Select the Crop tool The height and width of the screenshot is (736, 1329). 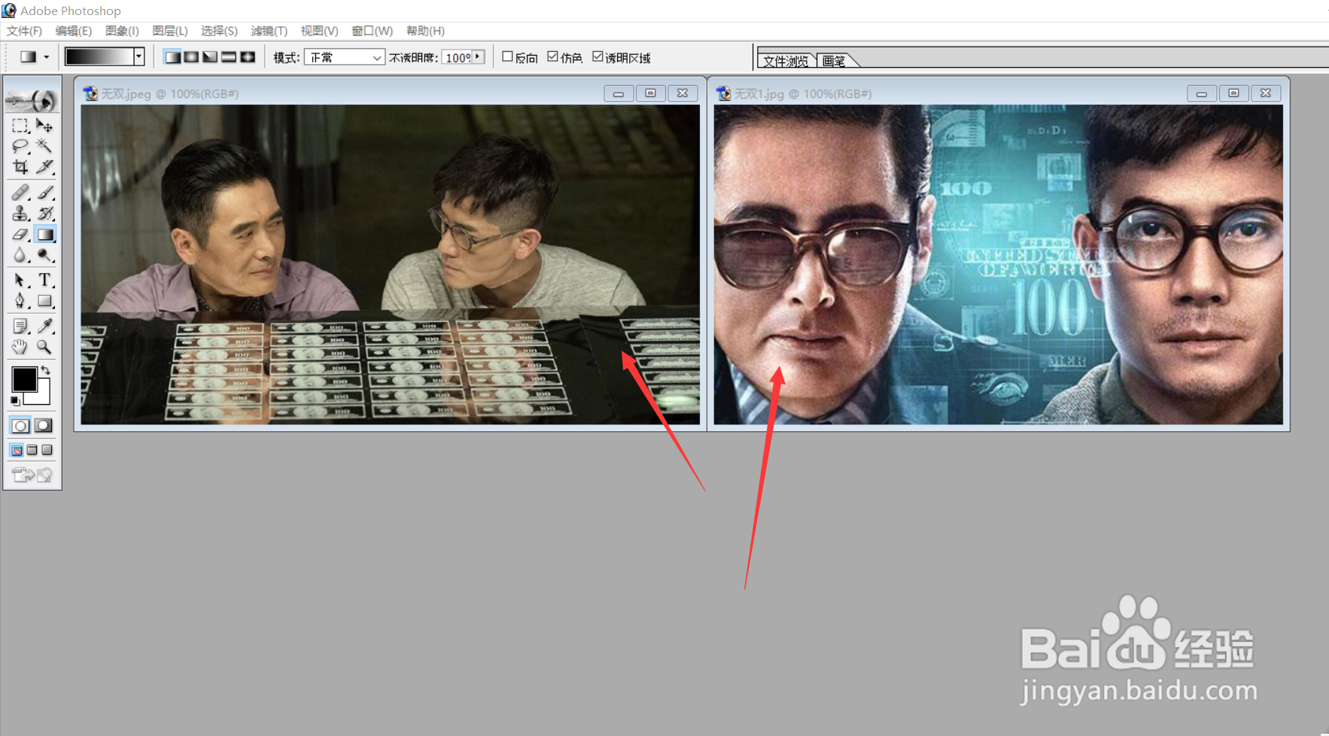20,166
